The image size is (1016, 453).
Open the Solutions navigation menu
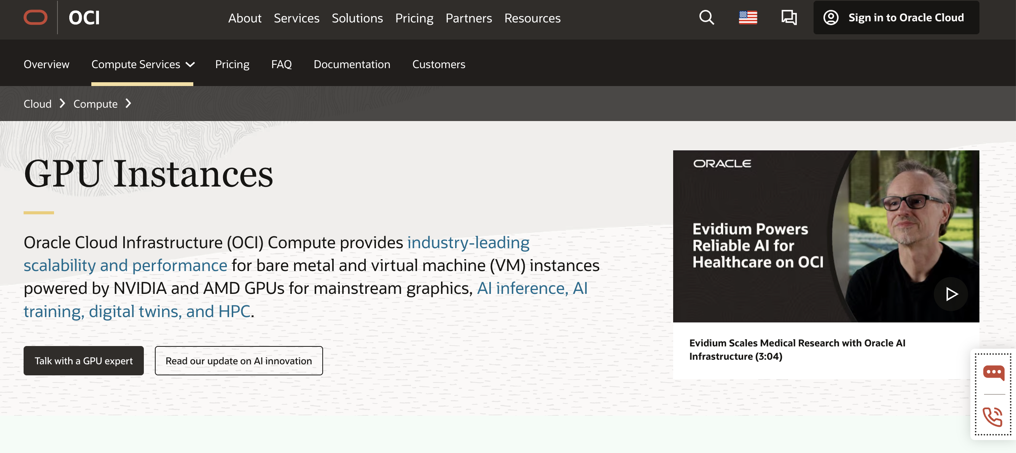pos(357,18)
